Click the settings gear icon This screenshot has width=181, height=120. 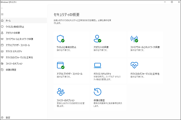tap(2, 117)
